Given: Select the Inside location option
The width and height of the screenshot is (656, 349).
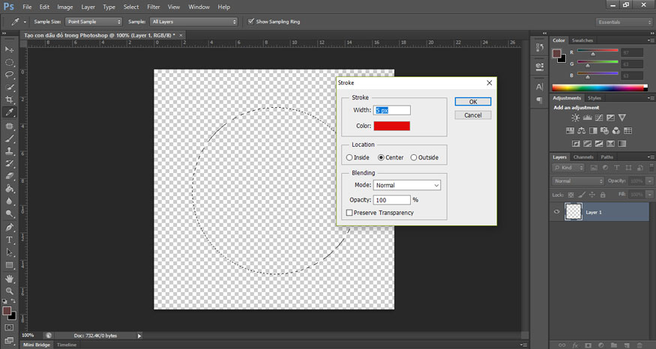Looking at the screenshot, I should click(358, 157).
